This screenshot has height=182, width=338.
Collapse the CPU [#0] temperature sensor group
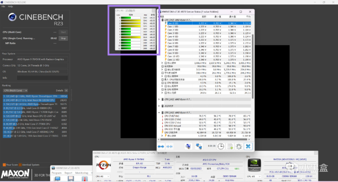pos(159,113)
